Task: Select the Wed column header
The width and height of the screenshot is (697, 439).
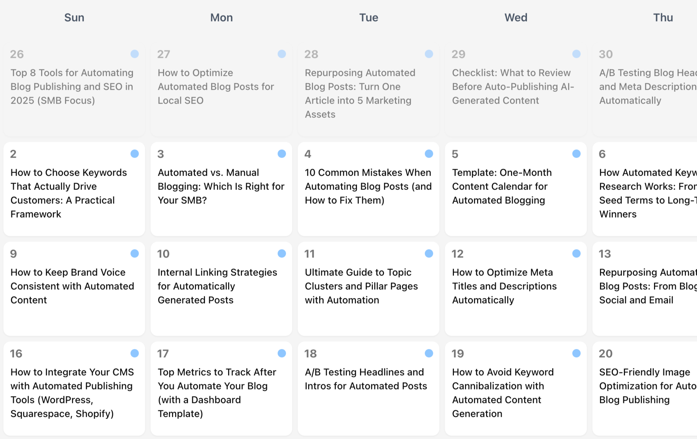Action: click(x=516, y=17)
